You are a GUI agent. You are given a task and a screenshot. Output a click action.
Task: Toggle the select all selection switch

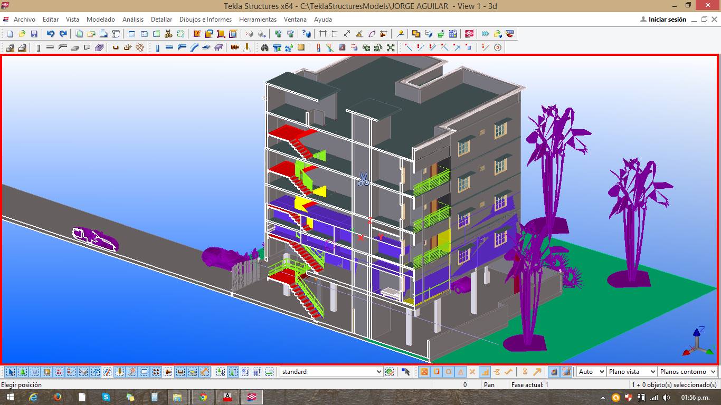[x=11, y=372]
